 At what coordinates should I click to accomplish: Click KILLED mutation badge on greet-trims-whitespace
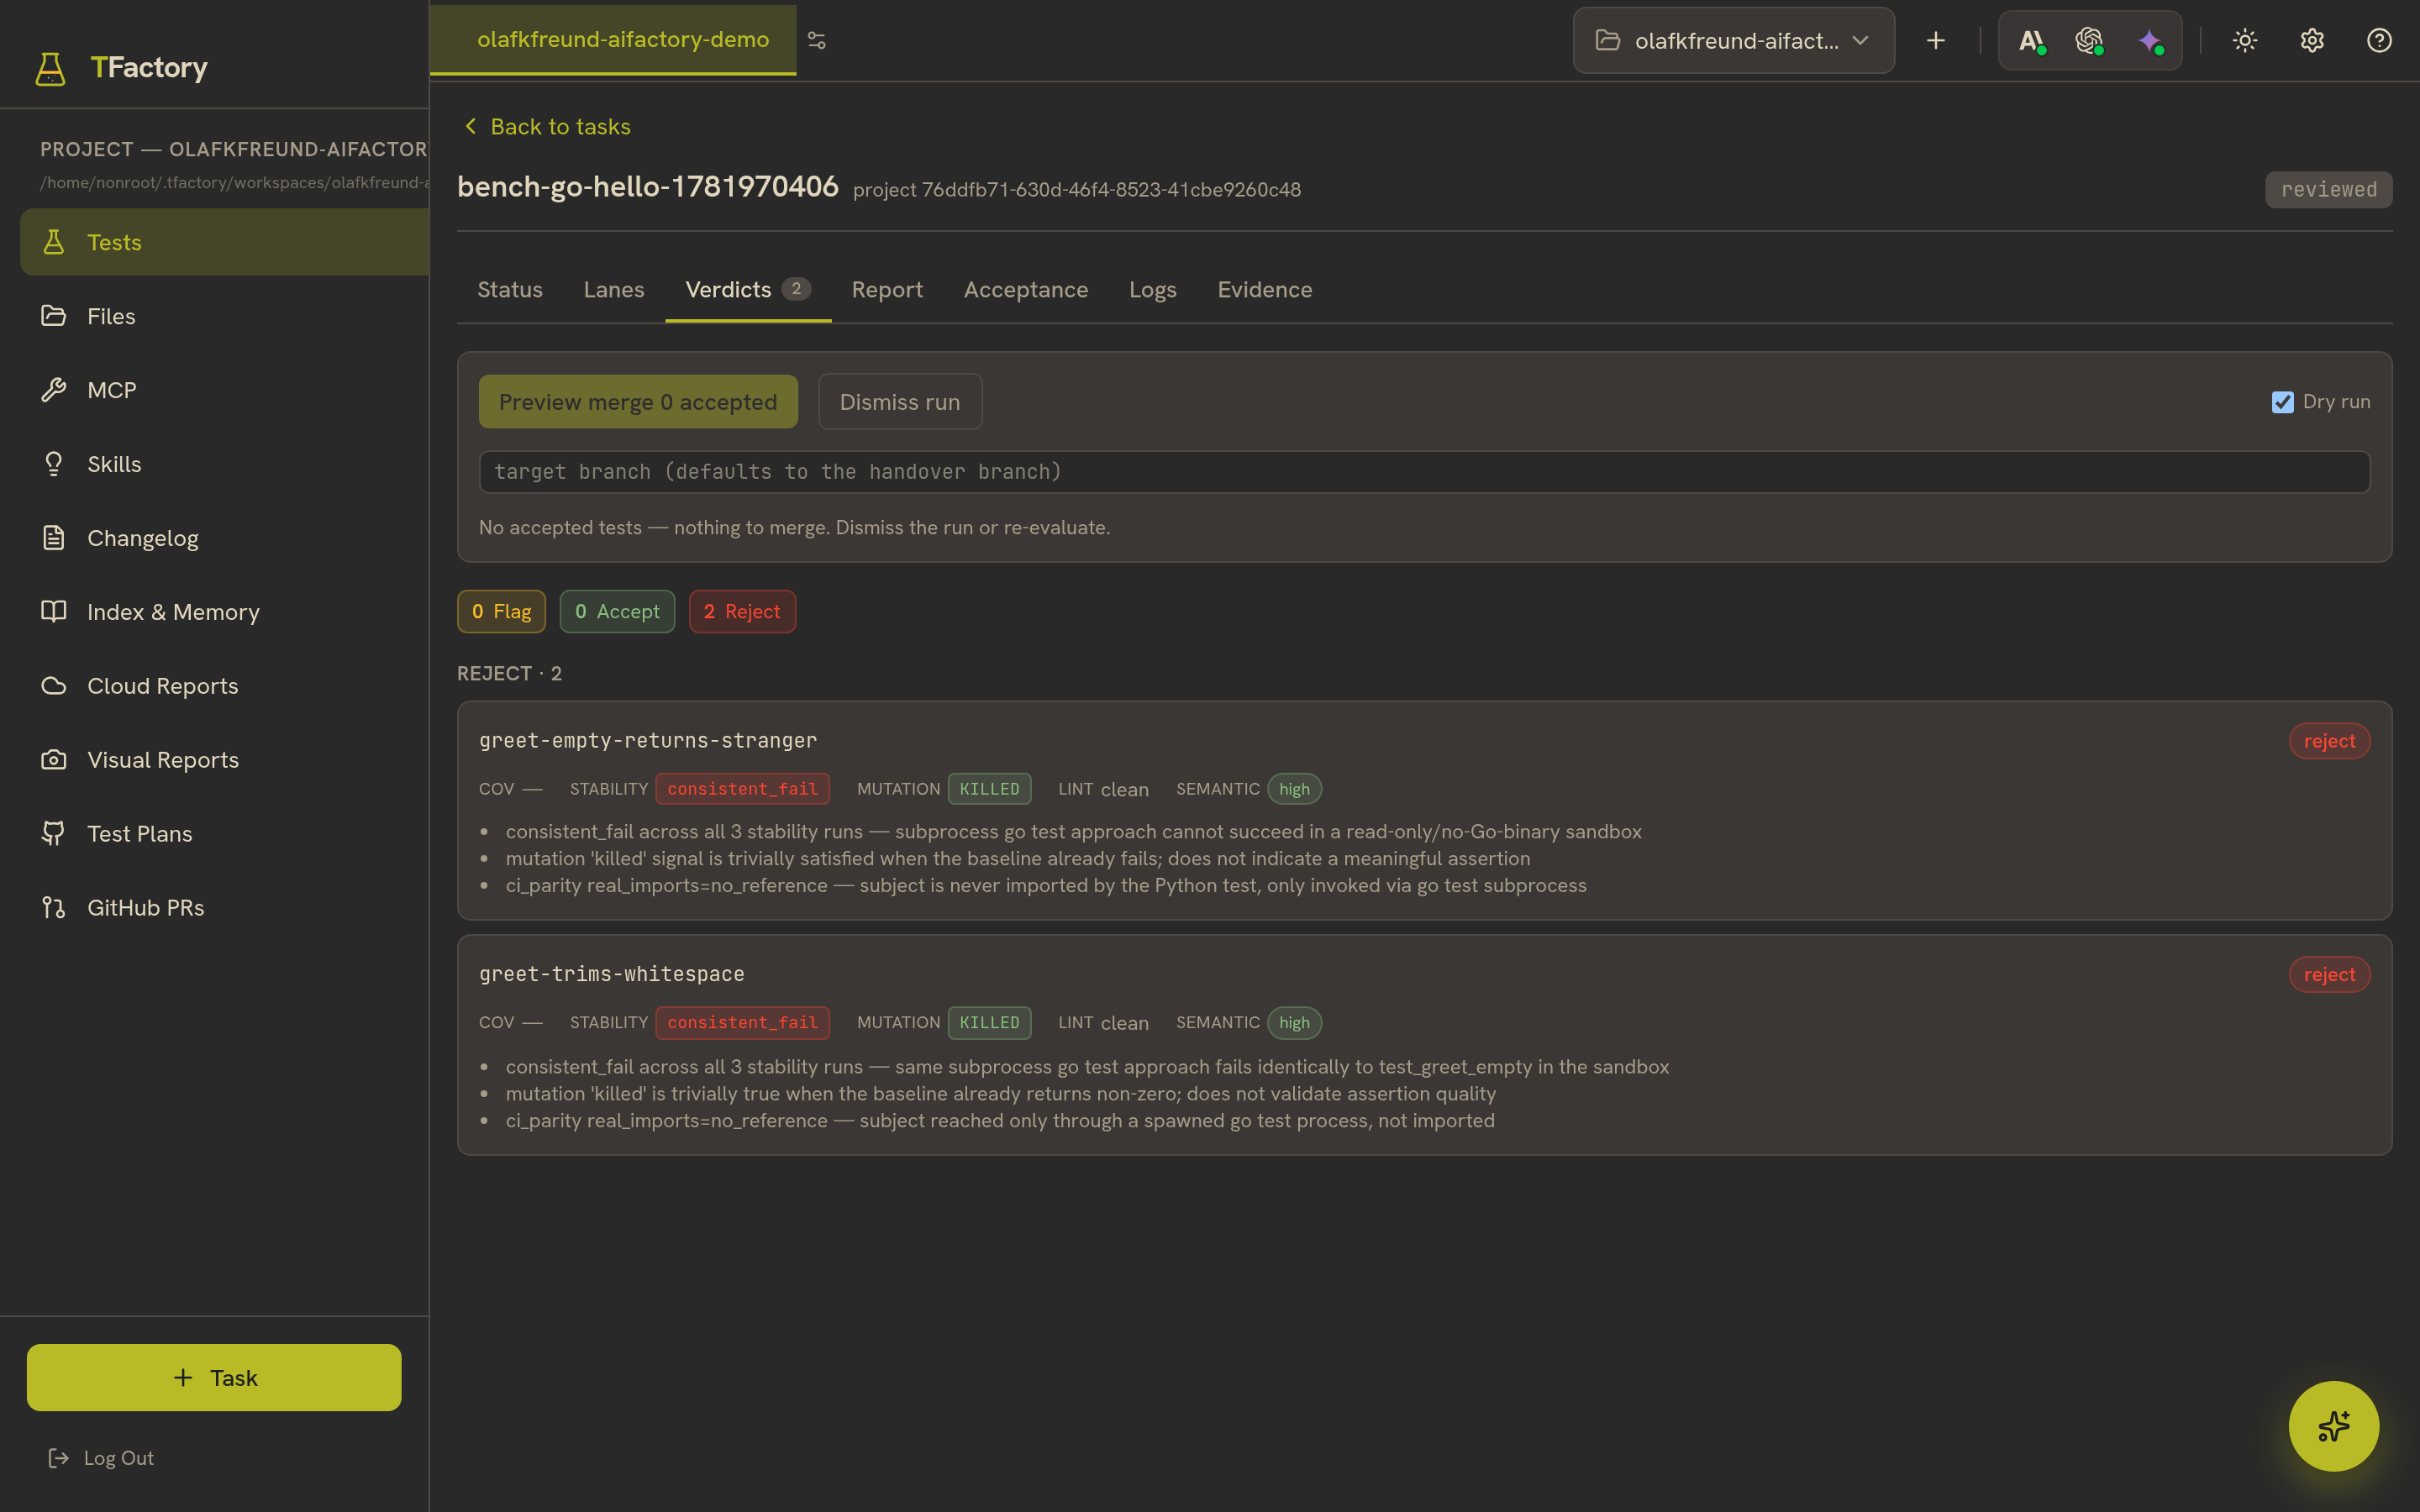coord(990,1023)
